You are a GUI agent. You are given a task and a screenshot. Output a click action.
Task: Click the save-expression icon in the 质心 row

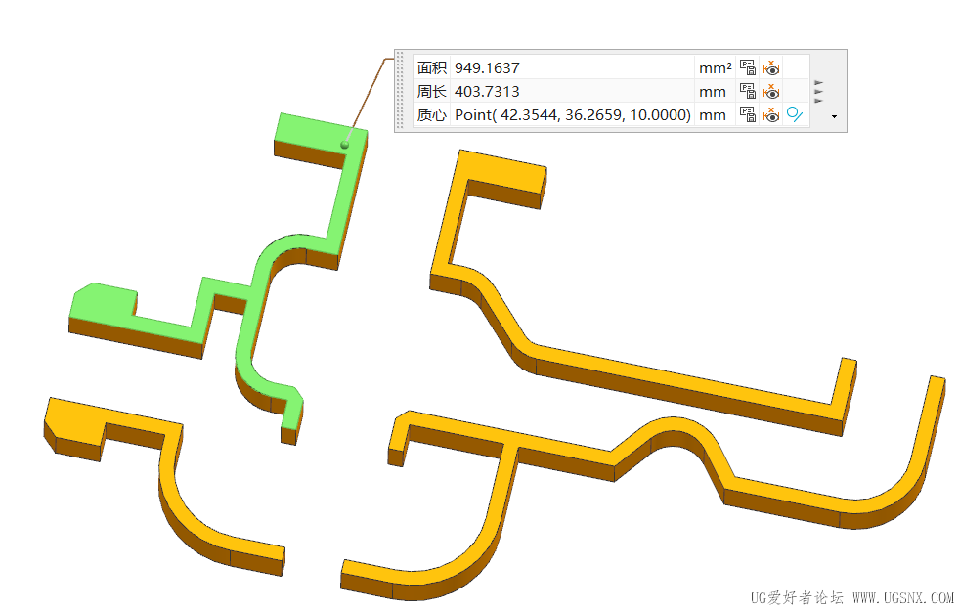748,114
